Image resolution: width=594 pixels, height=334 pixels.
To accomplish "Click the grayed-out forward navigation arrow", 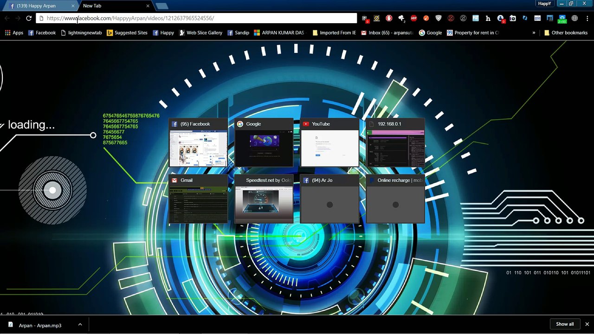I will click(x=18, y=18).
